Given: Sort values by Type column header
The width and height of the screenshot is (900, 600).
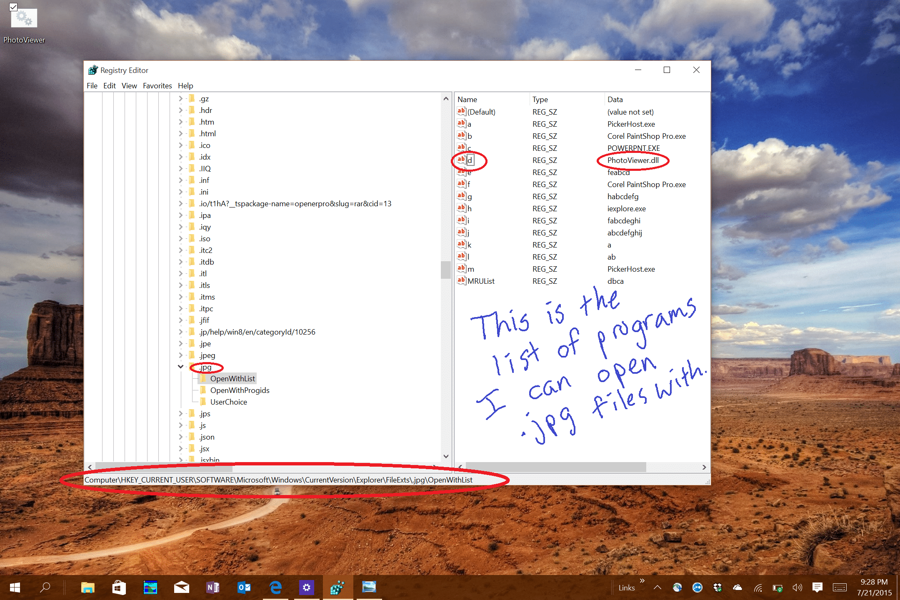Looking at the screenshot, I should point(567,99).
